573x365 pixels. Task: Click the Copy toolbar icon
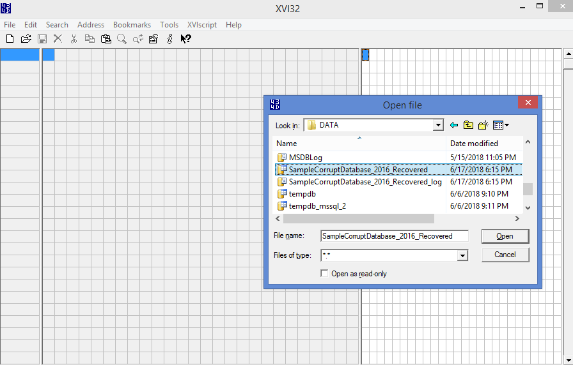click(x=90, y=39)
